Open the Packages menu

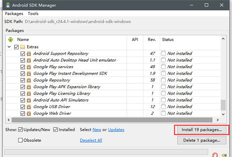click(14, 14)
